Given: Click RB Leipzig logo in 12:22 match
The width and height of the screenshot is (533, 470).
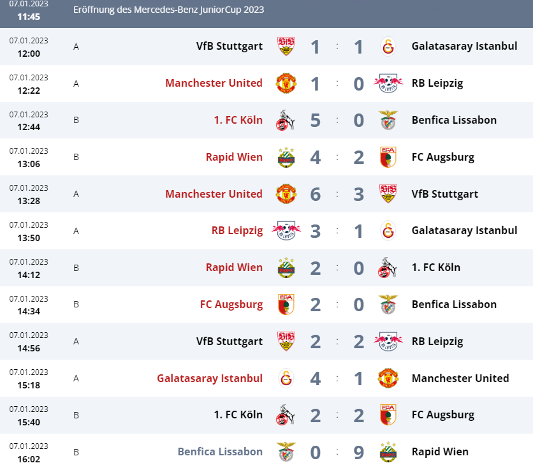Looking at the screenshot, I should (x=388, y=83).
